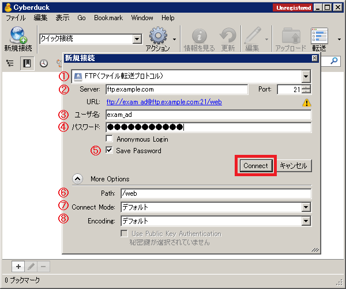Click the search magnifier icon
The height and width of the screenshot is (289, 346).
334,60
